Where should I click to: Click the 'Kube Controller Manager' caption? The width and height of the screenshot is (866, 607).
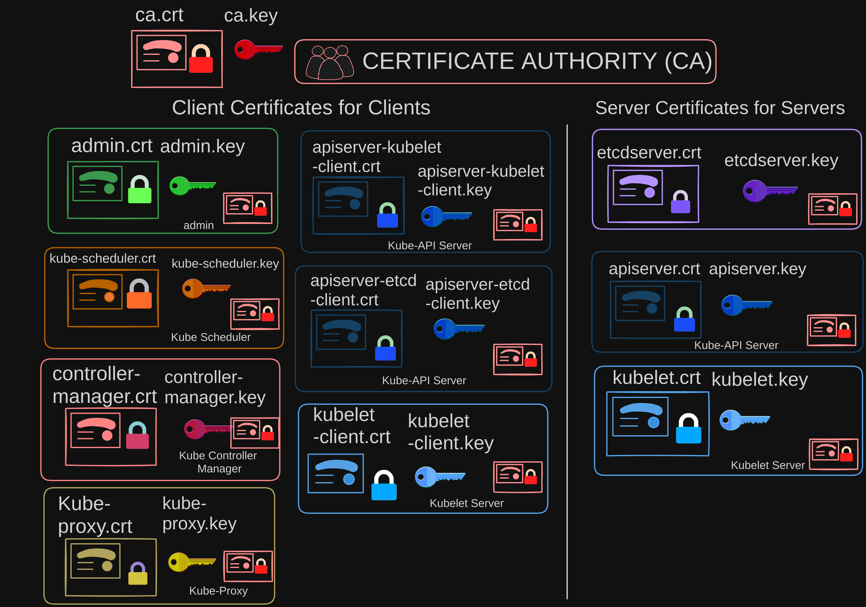pyautogui.click(x=218, y=462)
